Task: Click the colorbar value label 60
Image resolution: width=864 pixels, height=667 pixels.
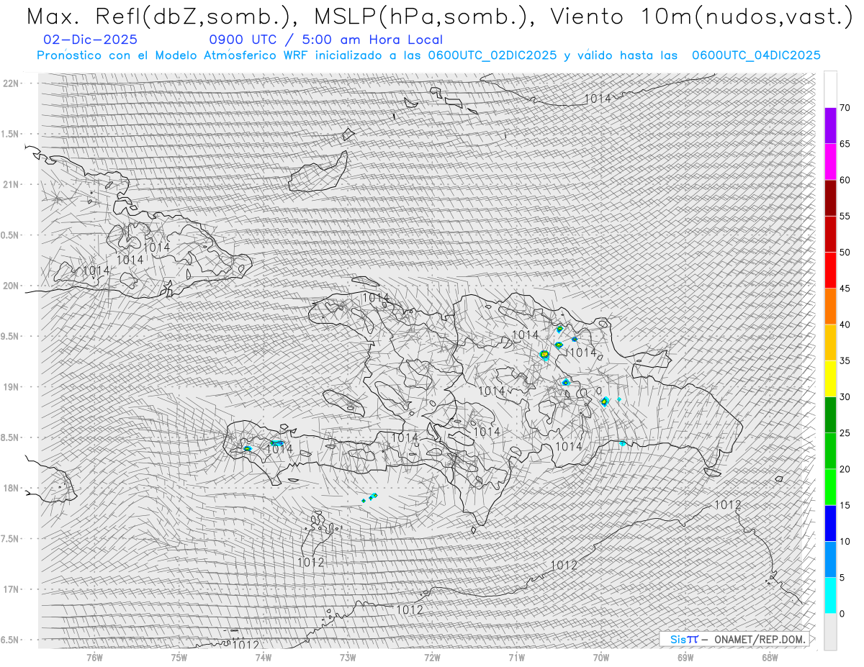Action: pyautogui.click(x=845, y=180)
